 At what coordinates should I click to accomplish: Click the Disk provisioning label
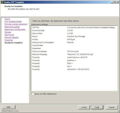tap(39, 51)
